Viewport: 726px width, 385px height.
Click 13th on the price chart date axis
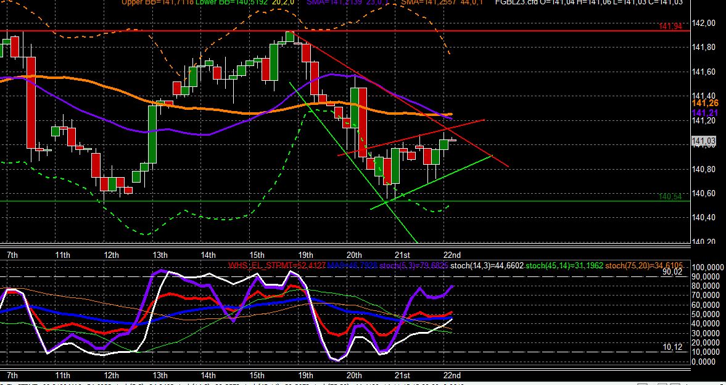pos(160,255)
